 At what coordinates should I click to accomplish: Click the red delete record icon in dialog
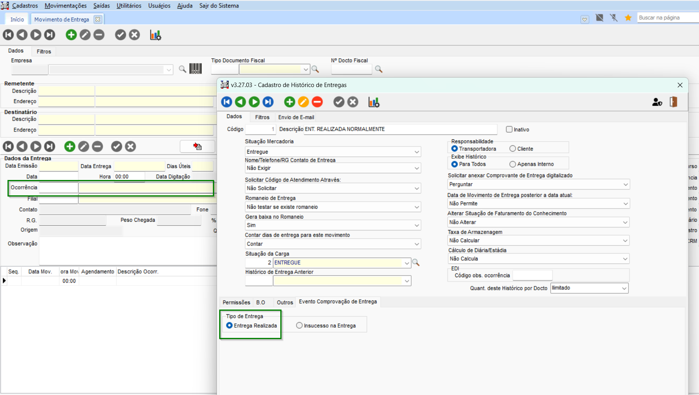click(317, 102)
